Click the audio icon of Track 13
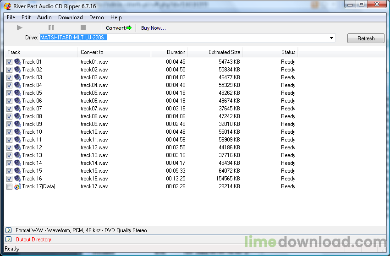The height and width of the screenshot is (256, 390). tap(17, 155)
